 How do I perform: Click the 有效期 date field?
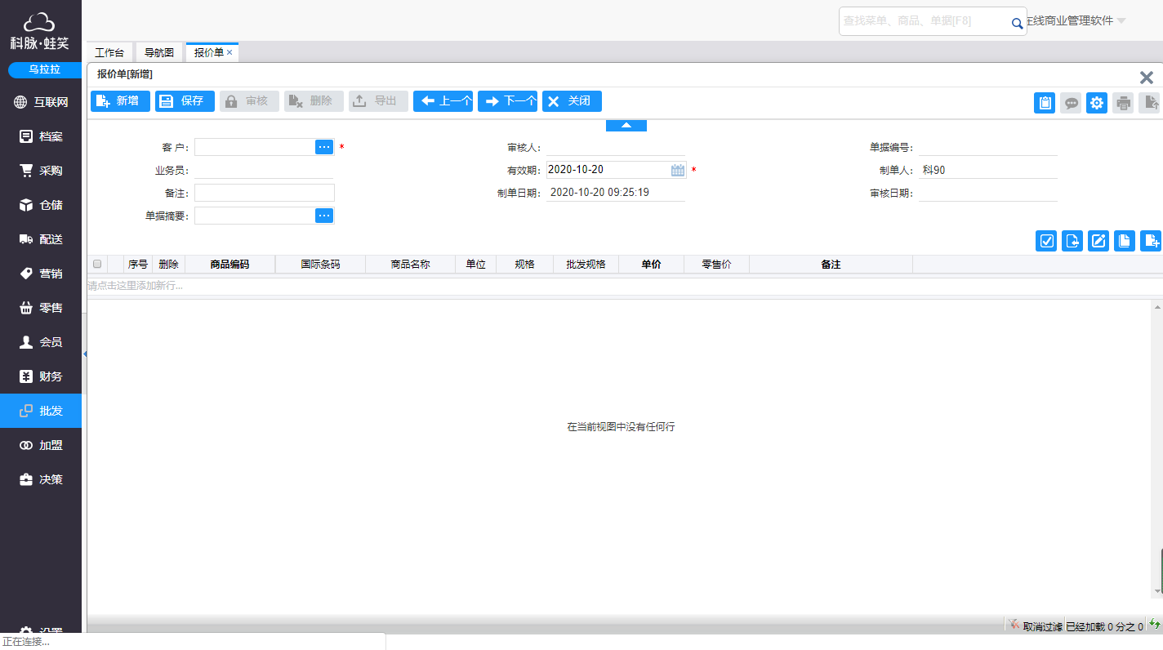click(608, 170)
